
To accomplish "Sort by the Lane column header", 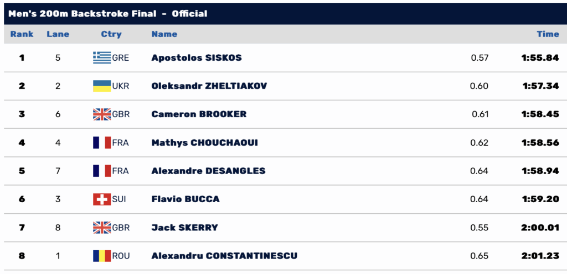I will tap(58, 34).
